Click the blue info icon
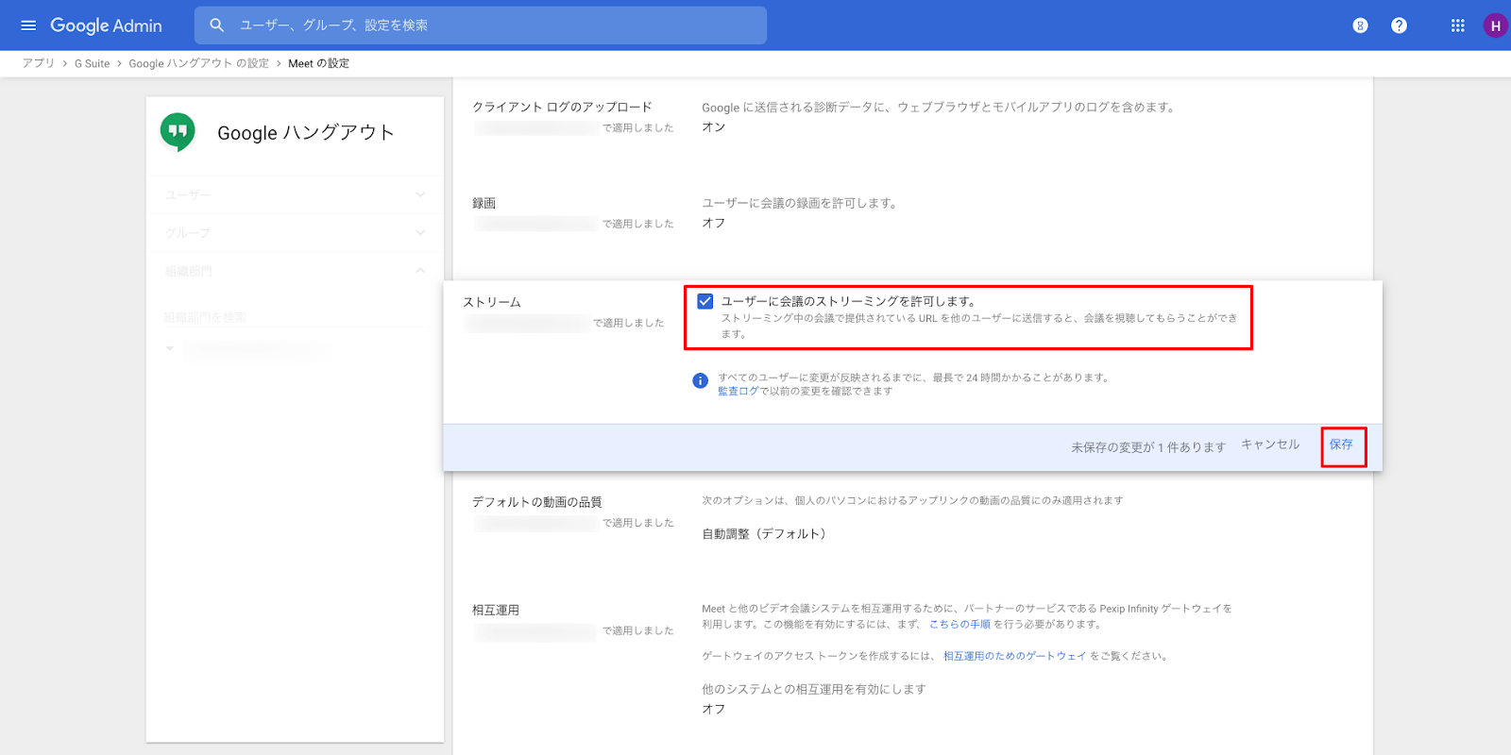Image resolution: width=1511 pixels, height=755 pixels. [x=700, y=380]
